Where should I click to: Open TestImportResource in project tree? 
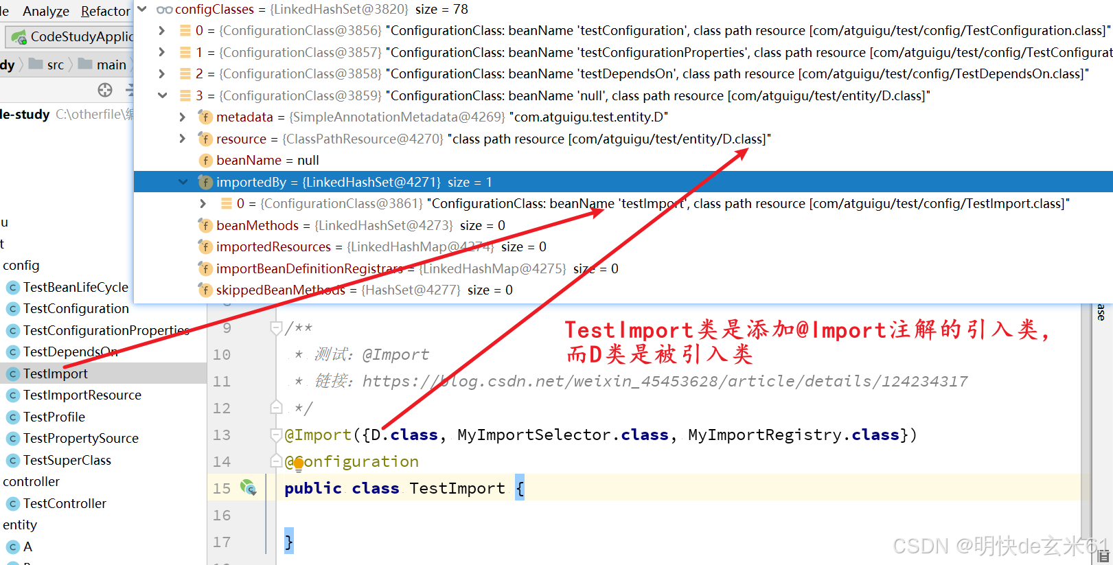click(x=82, y=395)
